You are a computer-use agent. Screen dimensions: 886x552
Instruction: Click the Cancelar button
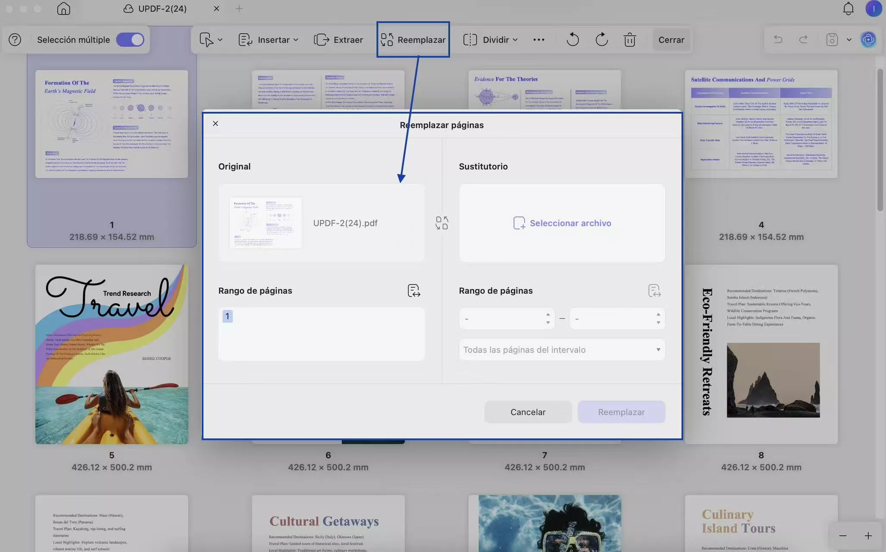[528, 412]
